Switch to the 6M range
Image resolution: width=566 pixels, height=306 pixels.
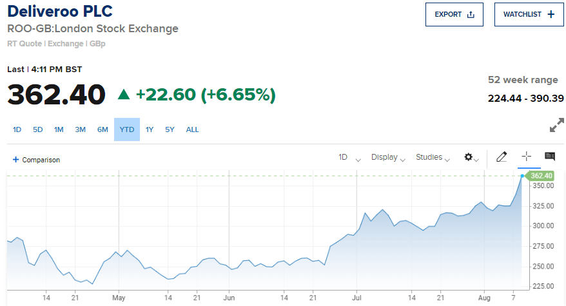point(102,129)
